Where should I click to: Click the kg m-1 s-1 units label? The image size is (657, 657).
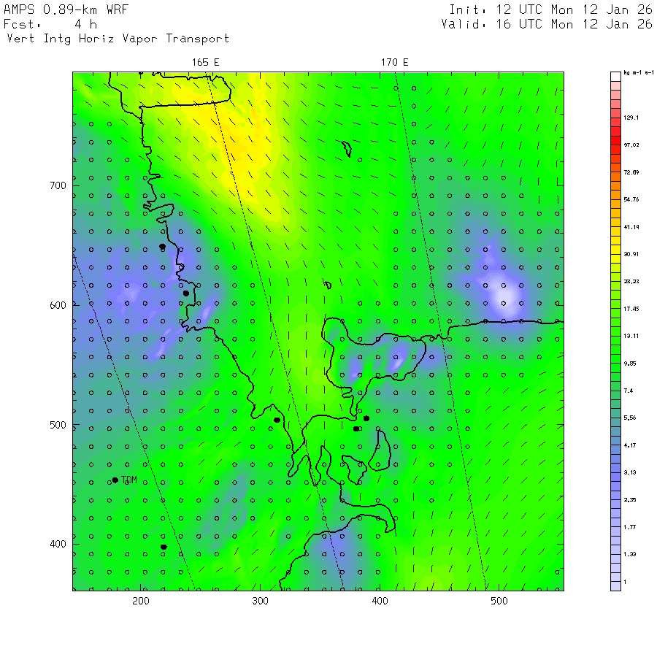pyautogui.click(x=633, y=73)
